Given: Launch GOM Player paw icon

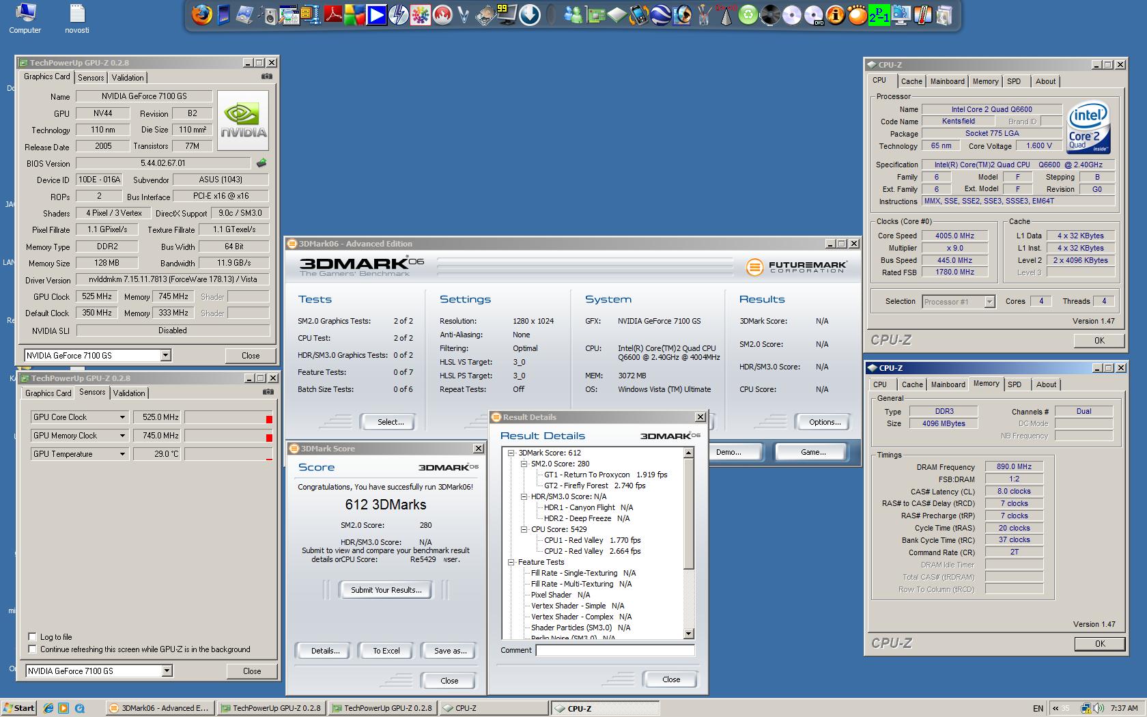Looking at the screenshot, I should [858, 15].
